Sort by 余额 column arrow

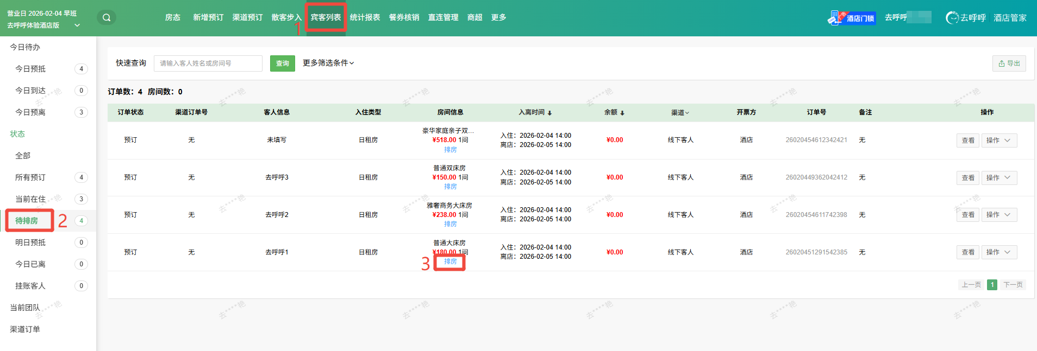pyautogui.click(x=622, y=113)
